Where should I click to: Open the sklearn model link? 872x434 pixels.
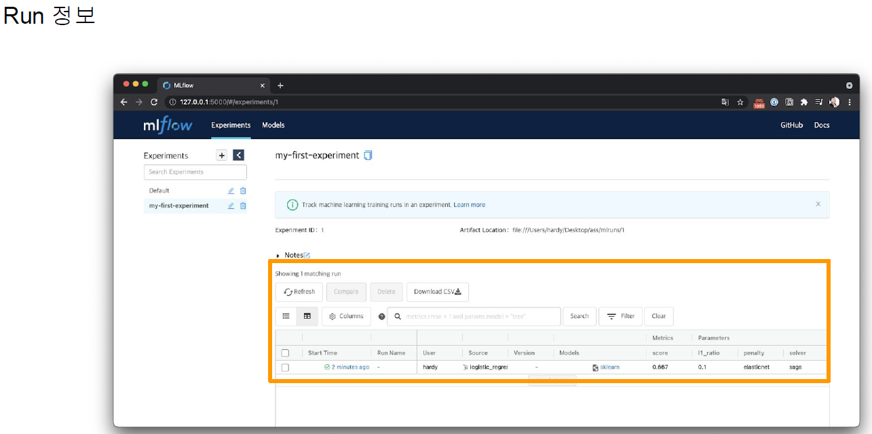pos(609,368)
